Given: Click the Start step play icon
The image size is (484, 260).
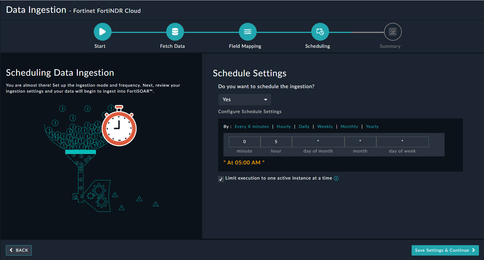Looking at the screenshot, I should coord(102,32).
